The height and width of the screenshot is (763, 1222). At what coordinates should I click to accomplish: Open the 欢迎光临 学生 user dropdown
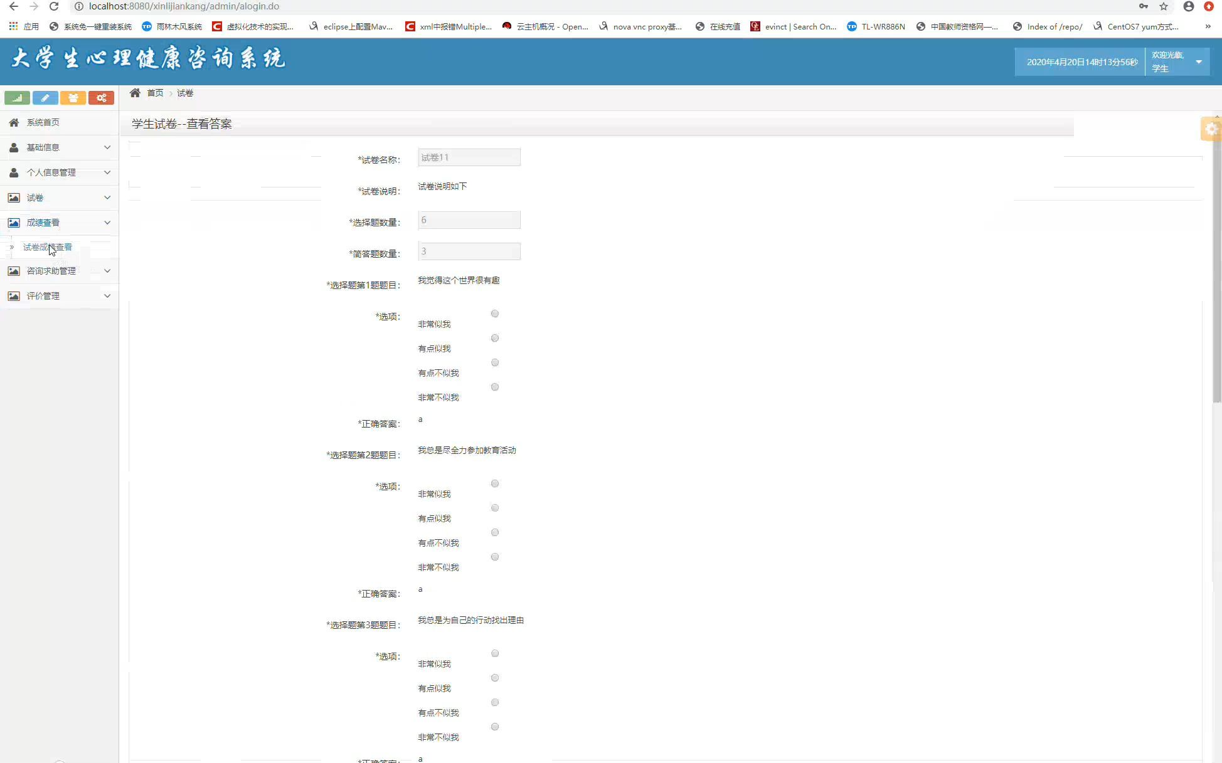(x=1177, y=61)
